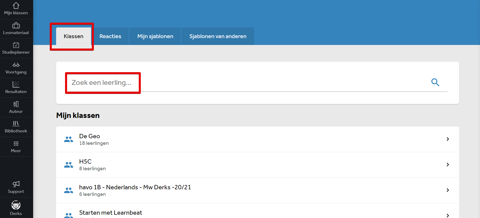Image resolution: width=480 pixels, height=218 pixels.
Task: Go to Voortgang in the sidebar
Action: point(16,68)
